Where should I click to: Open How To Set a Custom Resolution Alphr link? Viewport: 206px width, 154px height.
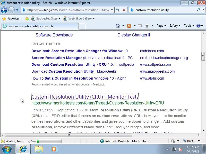click(x=79, y=78)
